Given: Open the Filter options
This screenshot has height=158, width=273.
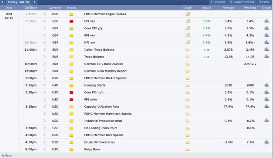Looking at the screenshot, I should click(264, 2).
